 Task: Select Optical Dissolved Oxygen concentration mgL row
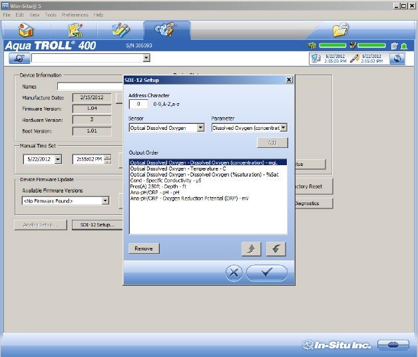[x=208, y=163]
